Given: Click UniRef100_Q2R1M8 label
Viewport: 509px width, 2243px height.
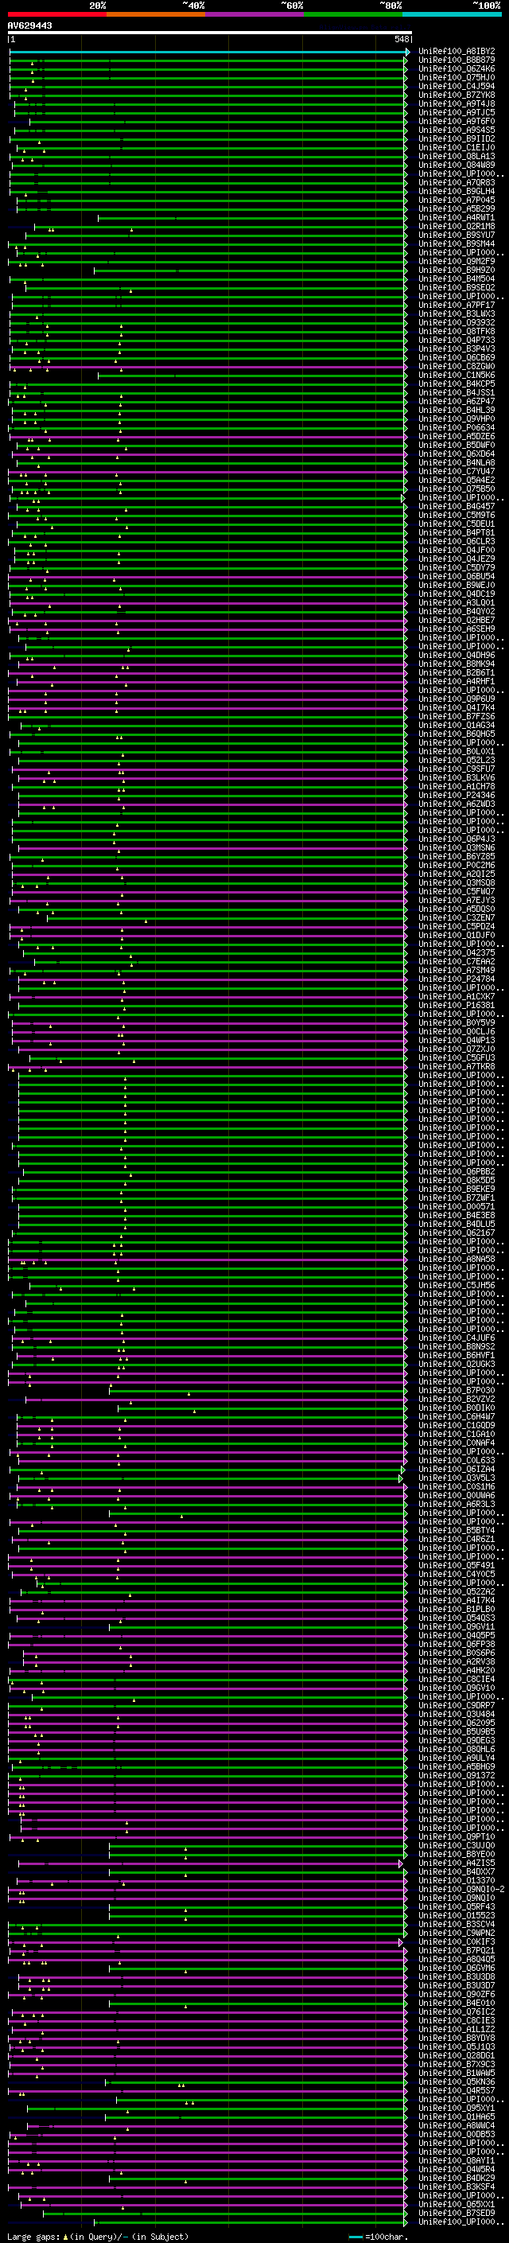Looking at the screenshot, I should point(457,227).
